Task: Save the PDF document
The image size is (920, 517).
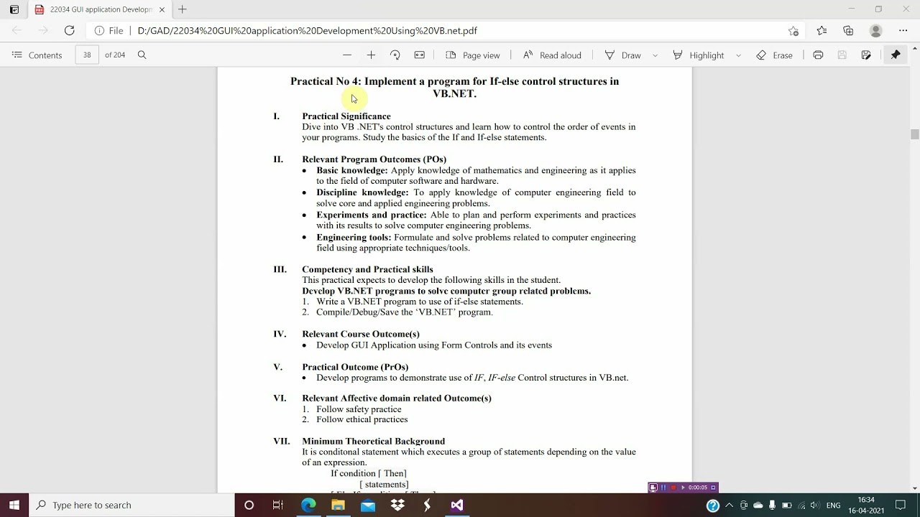Action: (842, 55)
